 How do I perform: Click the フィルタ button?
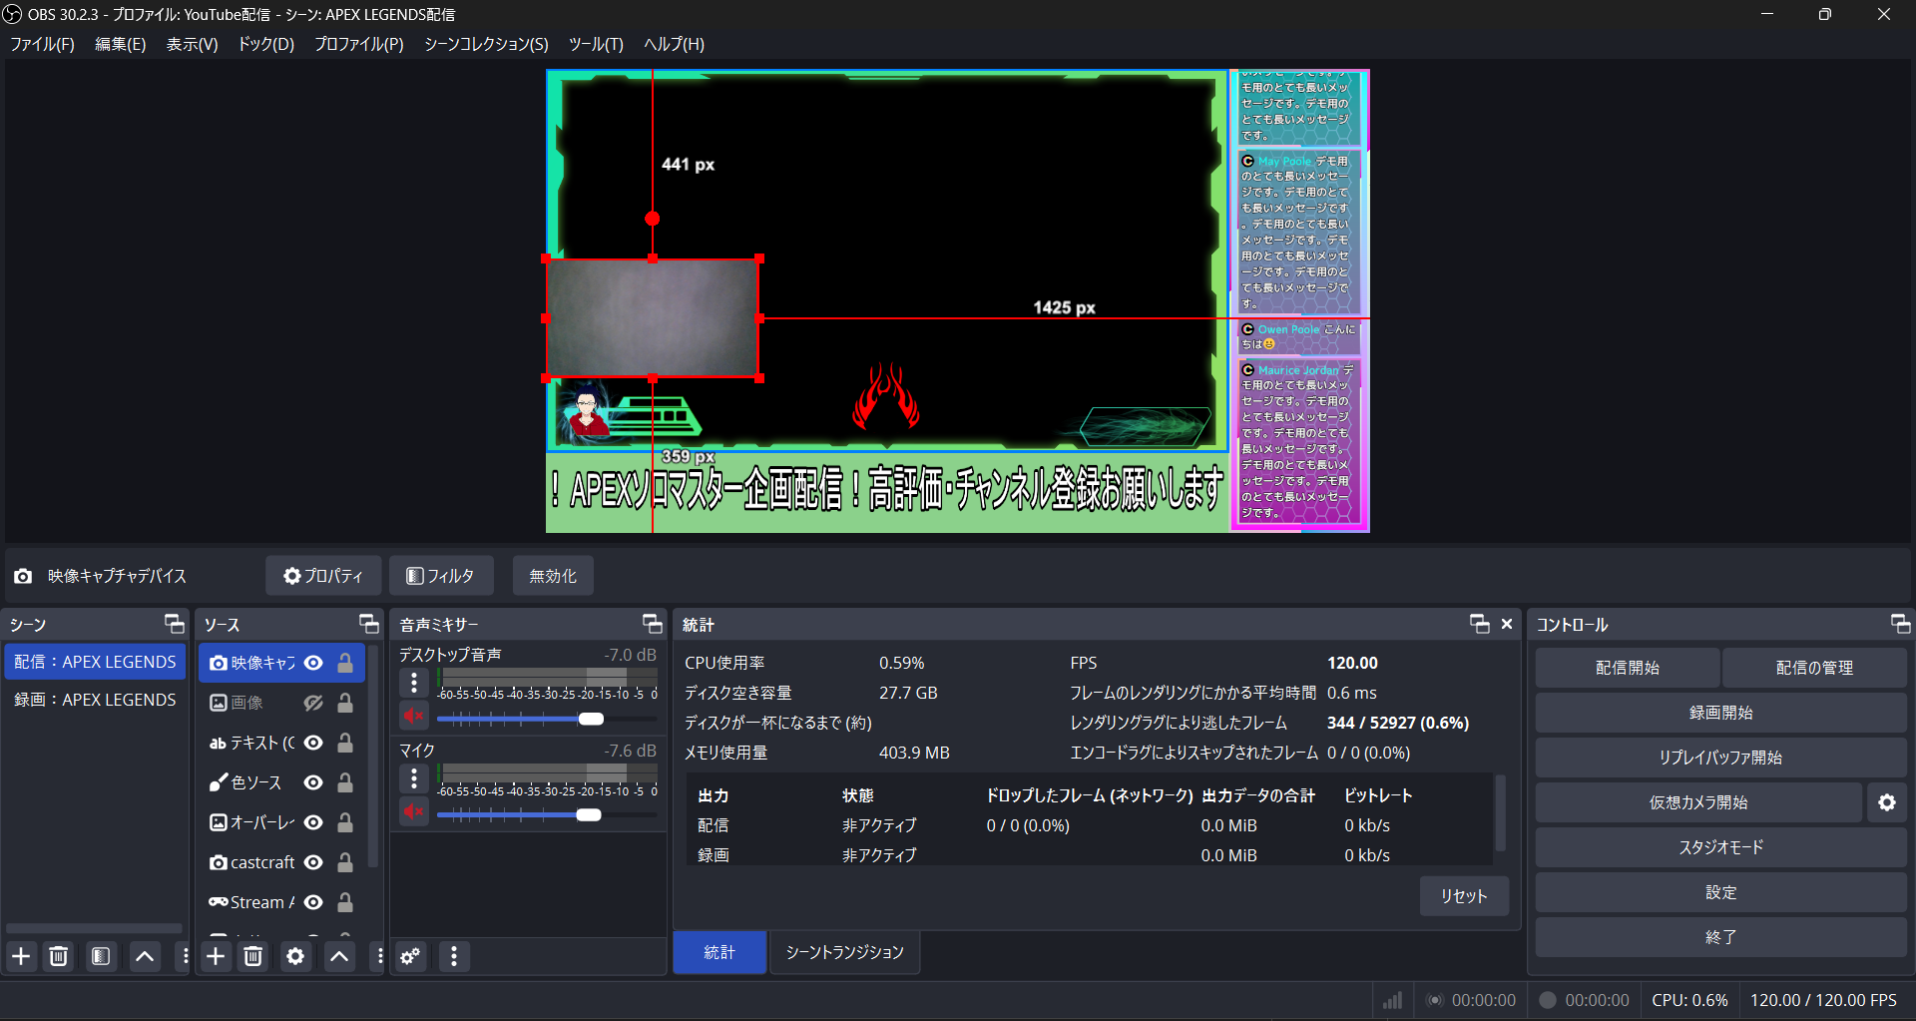click(440, 576)
